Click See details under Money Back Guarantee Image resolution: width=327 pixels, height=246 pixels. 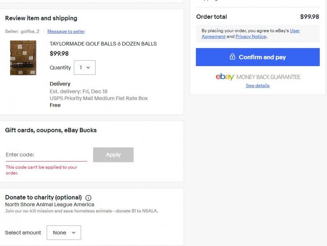point(257,86)
